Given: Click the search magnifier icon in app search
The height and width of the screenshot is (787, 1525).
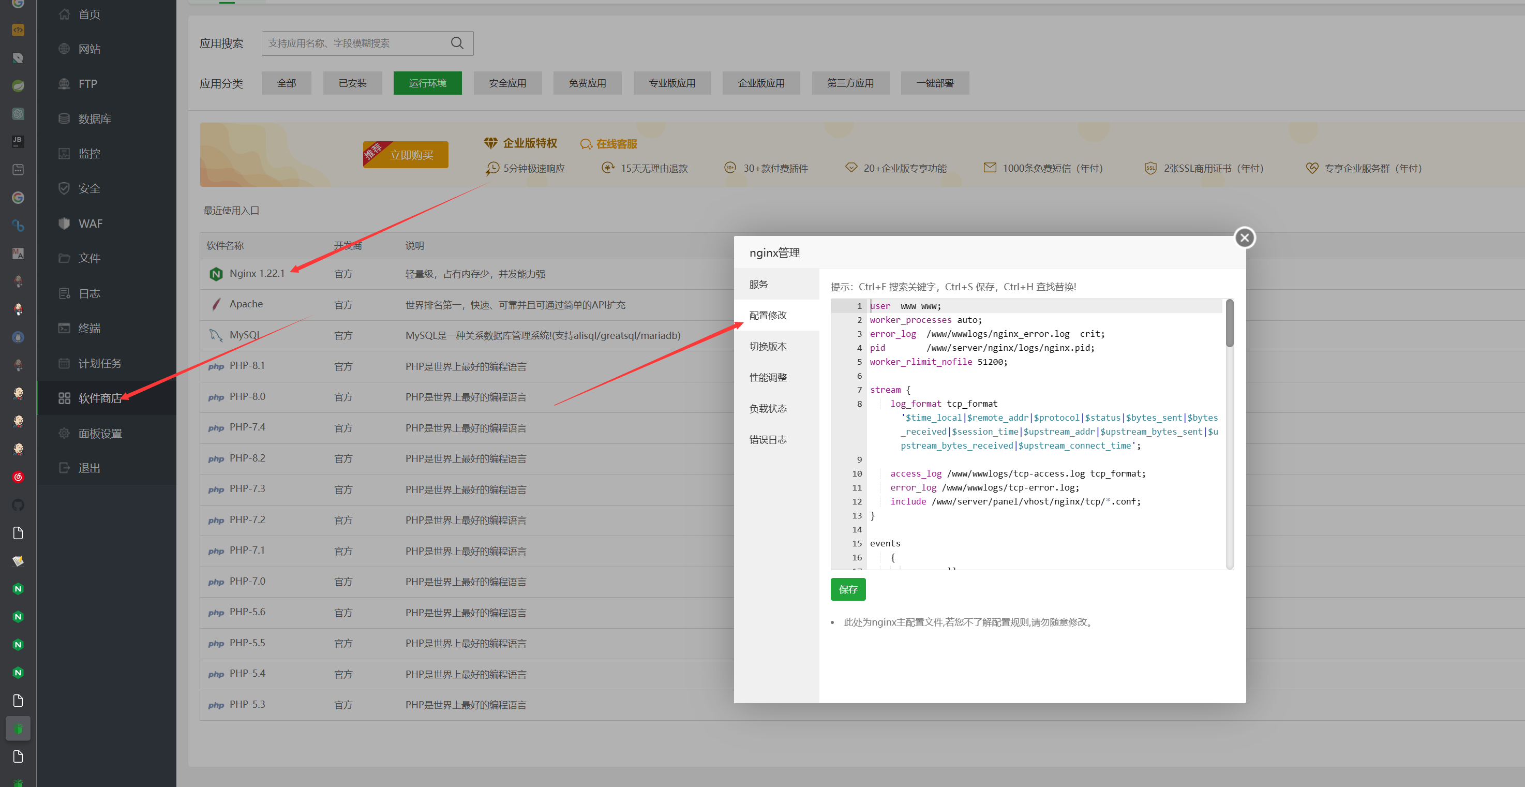Looking at the screenshot, I should click(x=456, y=43).
